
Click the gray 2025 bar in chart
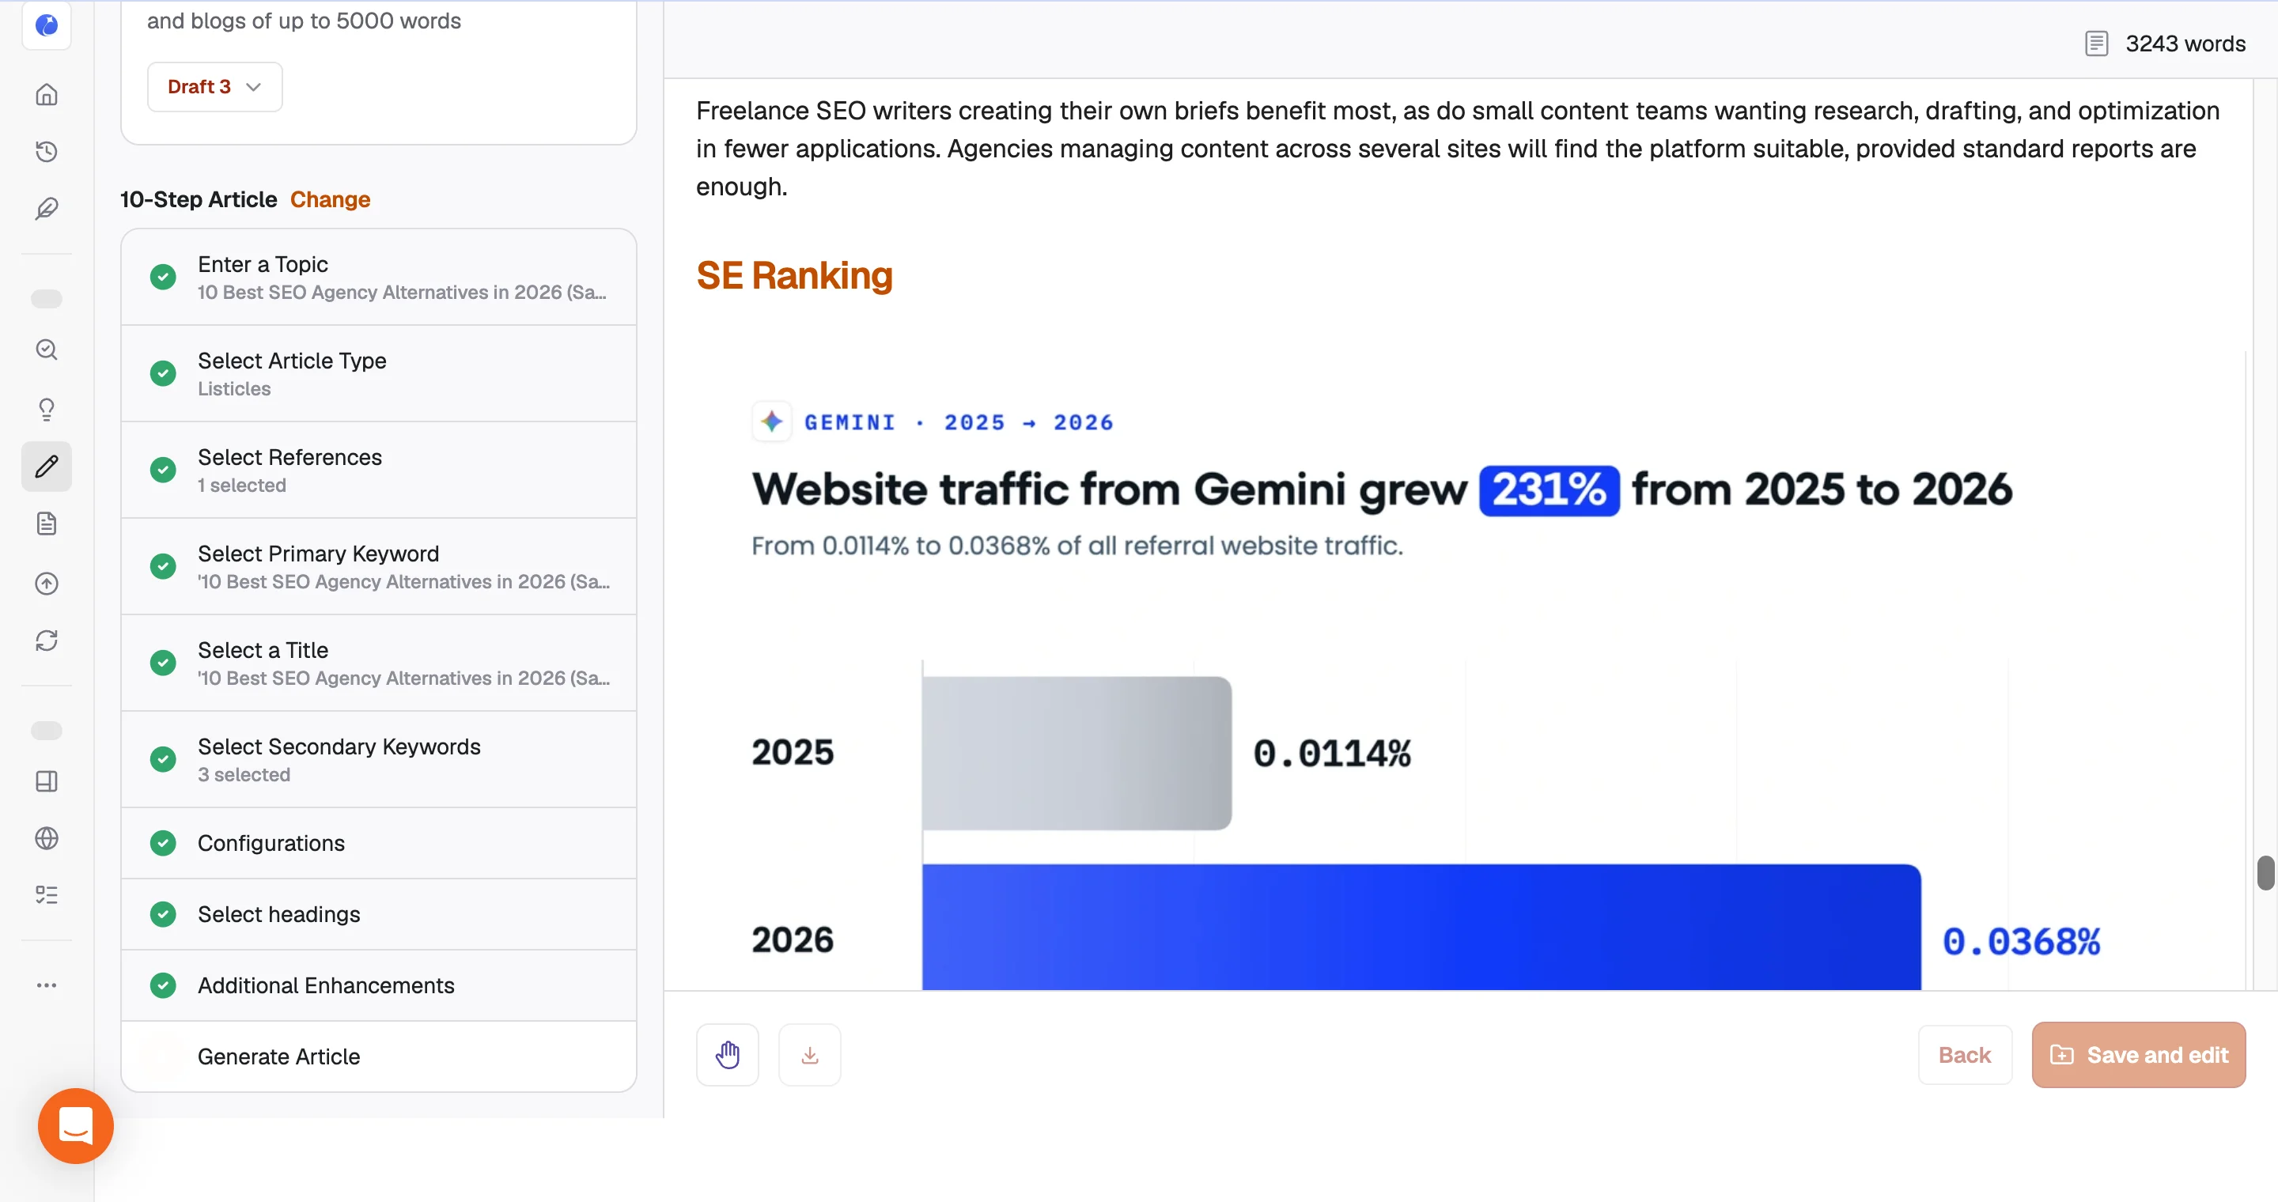pos(1077,753)
